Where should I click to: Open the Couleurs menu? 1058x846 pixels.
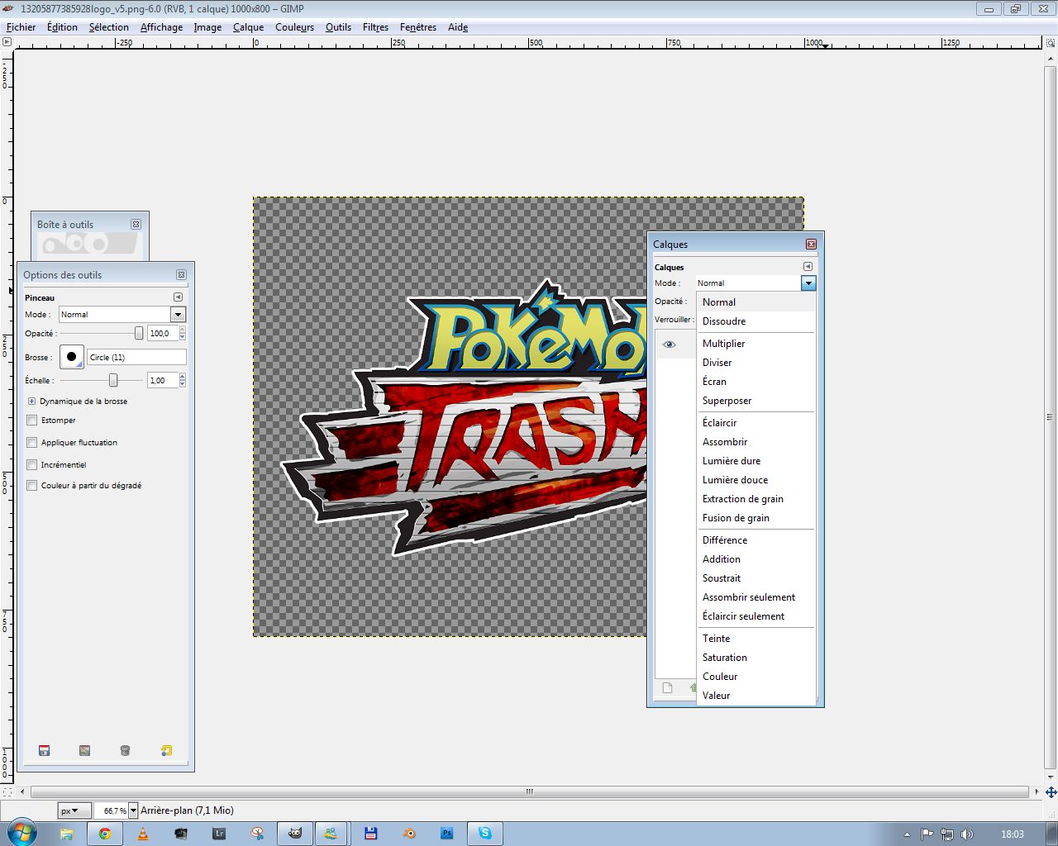point(295,27)
